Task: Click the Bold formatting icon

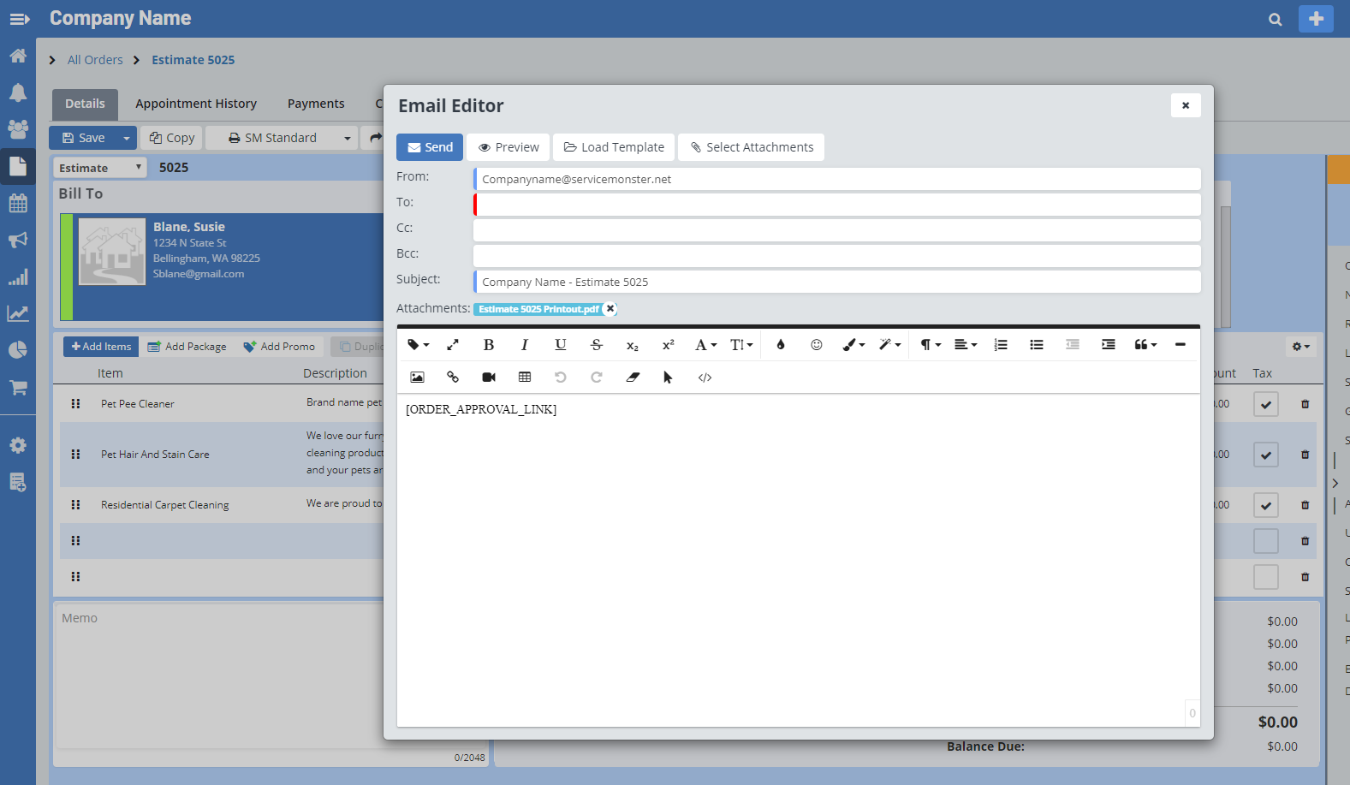Action: (488, 345)
